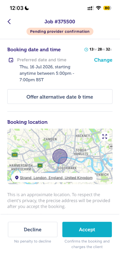This screenshot has height=260, width=120.
Task: Decline the booking request
Action: [x=33, y=230]
